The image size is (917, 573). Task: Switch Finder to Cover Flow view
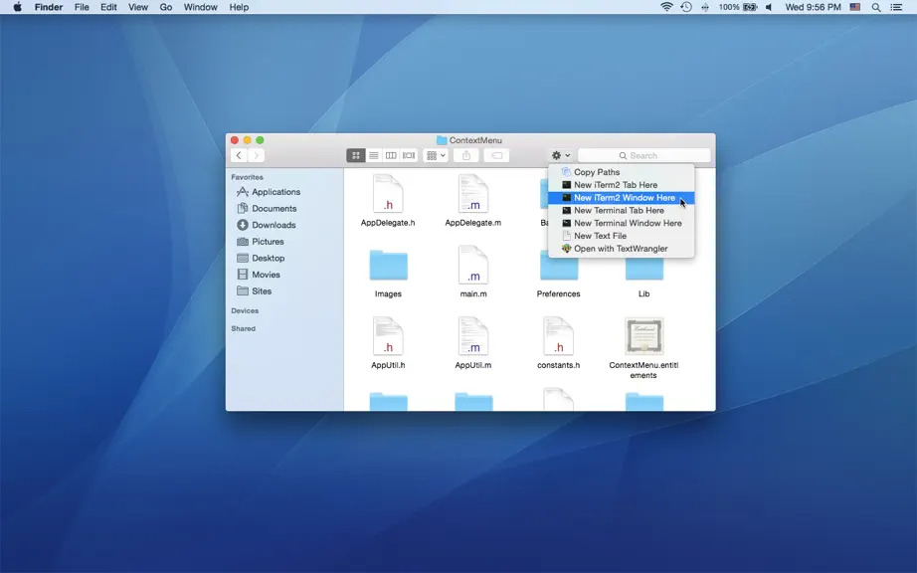click(x=409, y=155)
